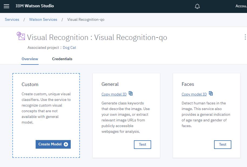Click the General card heading
247x167 pixels.
(x=110, y=84)
